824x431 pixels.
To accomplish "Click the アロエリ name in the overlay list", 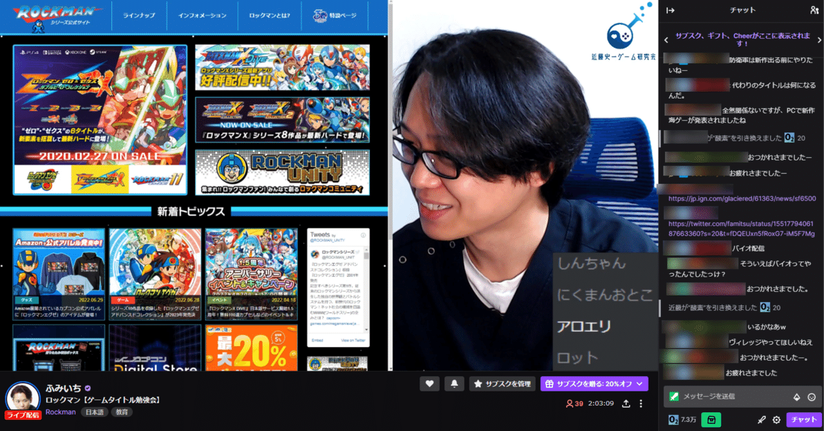I will point(584,326).
